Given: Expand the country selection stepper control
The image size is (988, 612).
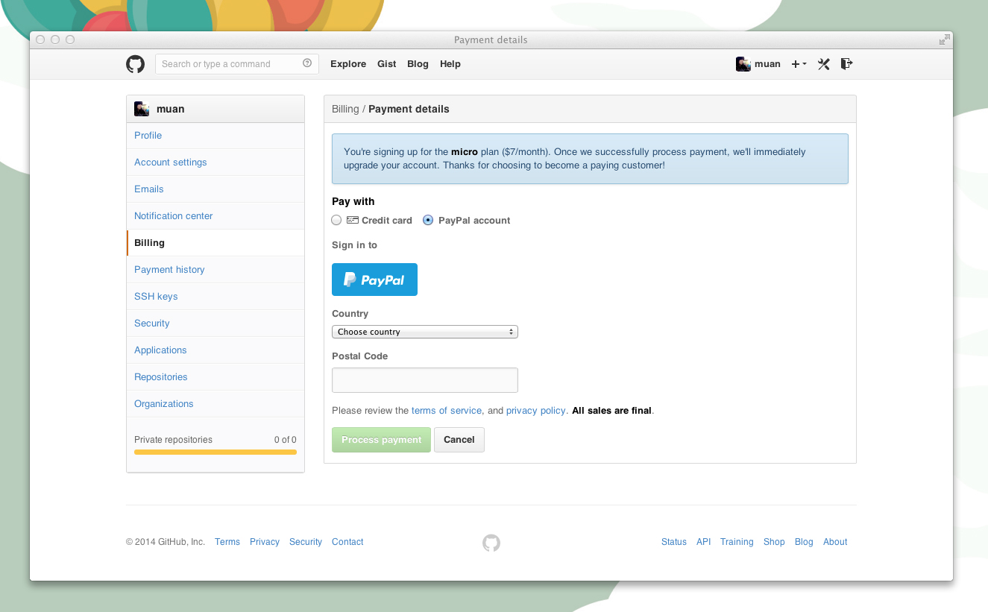Looking at the screenshot, I should coord(512,331).
